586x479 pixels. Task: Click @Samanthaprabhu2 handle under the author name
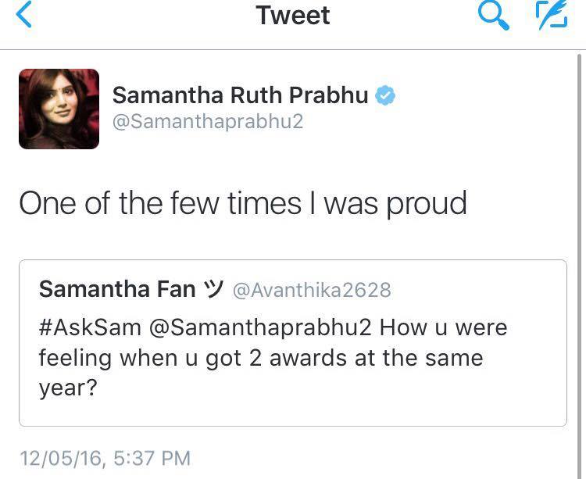click(x=208, y=122)
